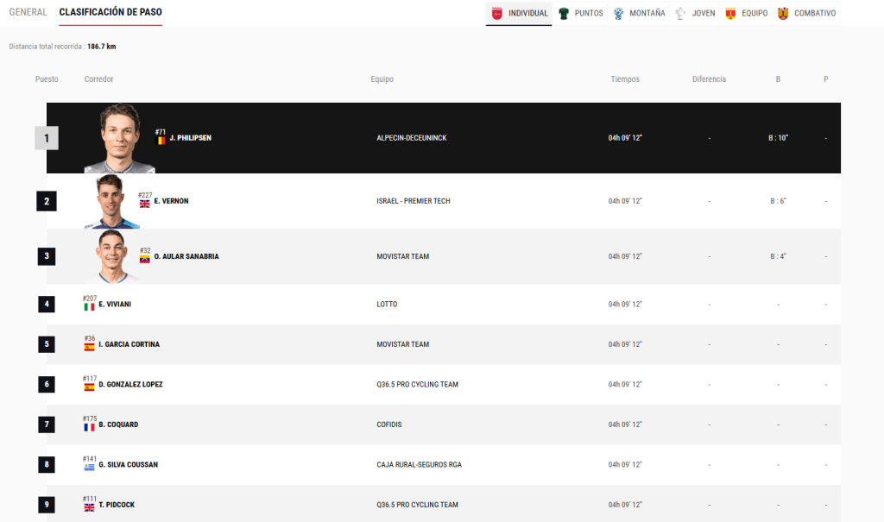
Task: Click the Combativo classification icon
Action: point(783,14)
